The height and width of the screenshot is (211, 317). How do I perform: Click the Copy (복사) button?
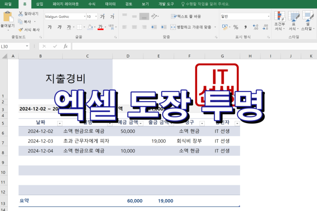[25, 21]
